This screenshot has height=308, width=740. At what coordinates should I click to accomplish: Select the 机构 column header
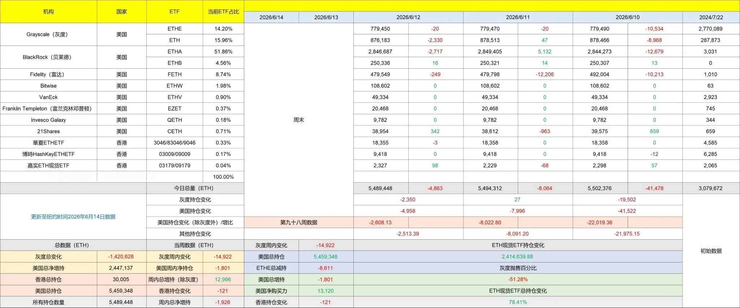48,12
